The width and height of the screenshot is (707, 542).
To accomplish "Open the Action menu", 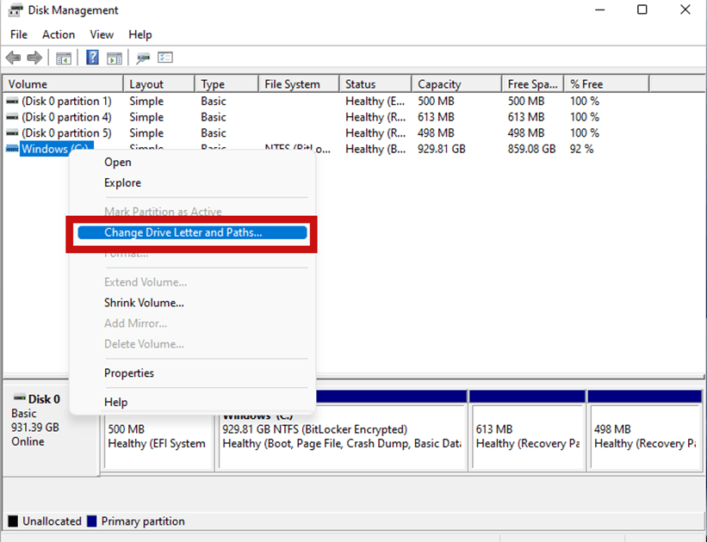I will click(59, 34).
